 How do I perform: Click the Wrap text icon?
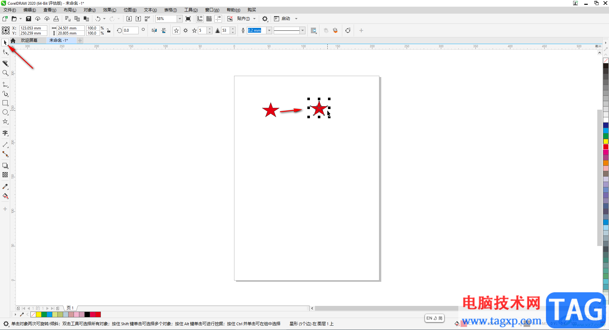point(313,30)
